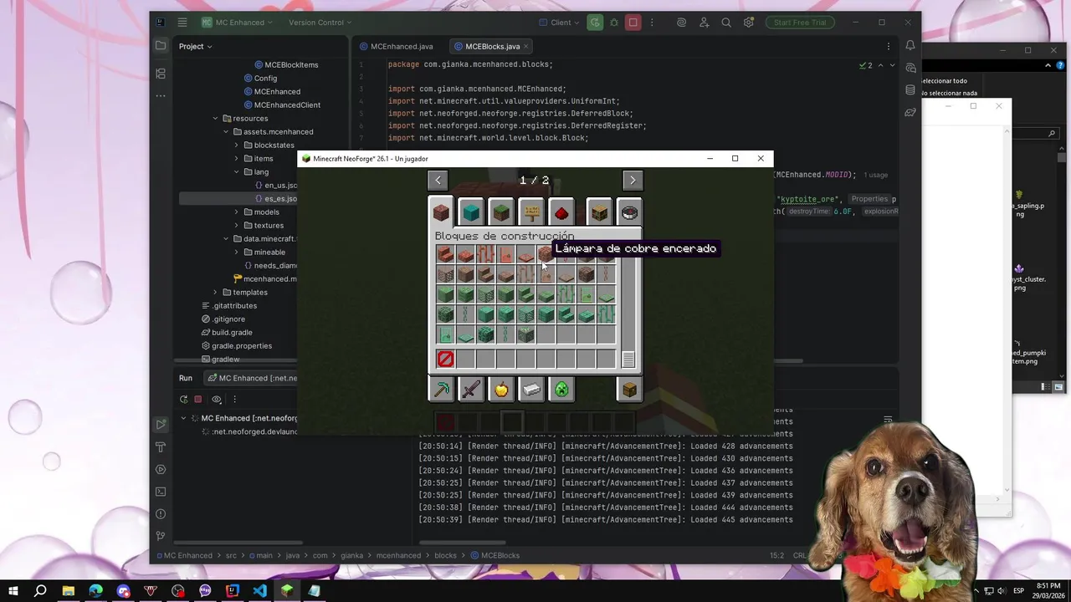
Task: Toggle the eye view options in Run panel
Action: pyautogui.click(x=217, y=400)
